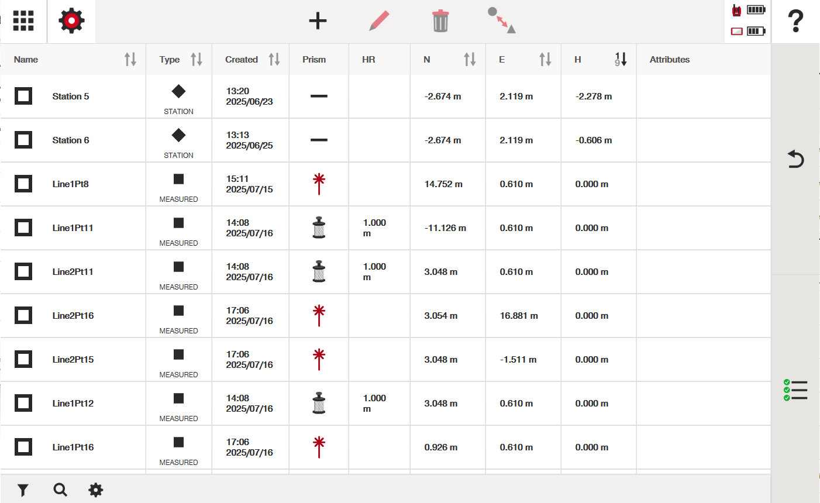Click the Prism column header
Viewport: 820px width, 503px height.
point(314,60)
